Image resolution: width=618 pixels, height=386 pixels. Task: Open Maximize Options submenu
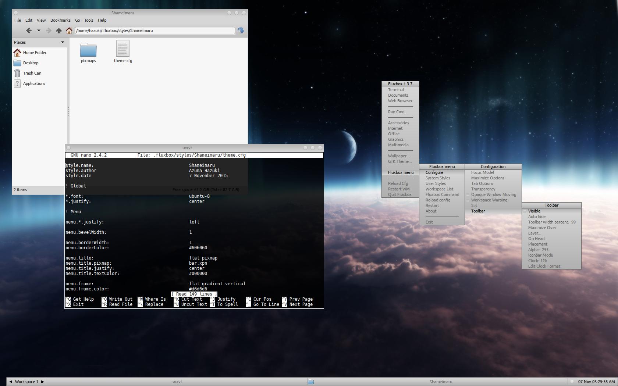point(493,178)
